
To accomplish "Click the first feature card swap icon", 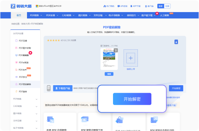I will tap(51, 120).
